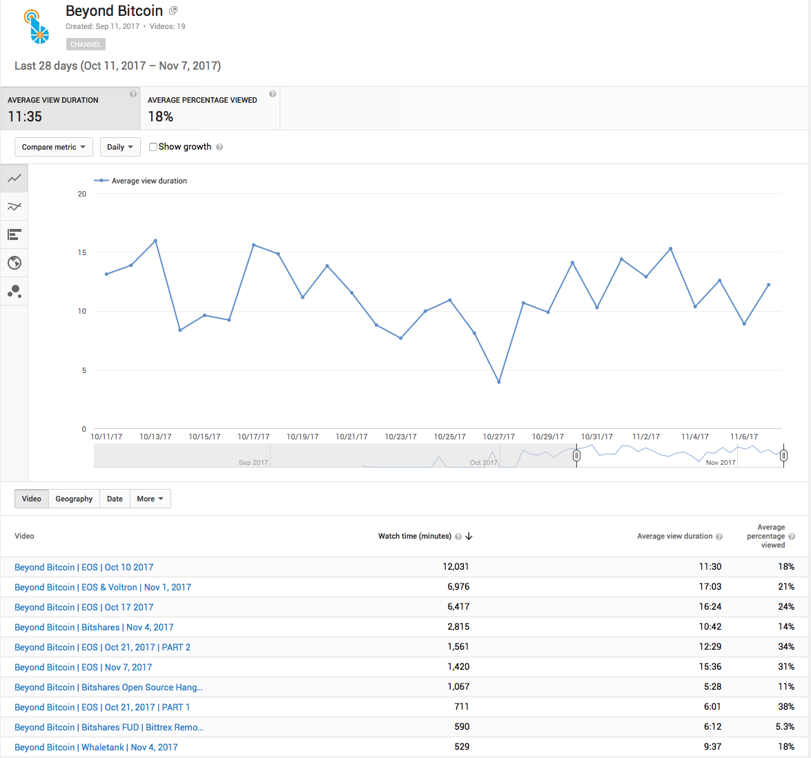Click average view duration value 17:03

coord(710,587)
